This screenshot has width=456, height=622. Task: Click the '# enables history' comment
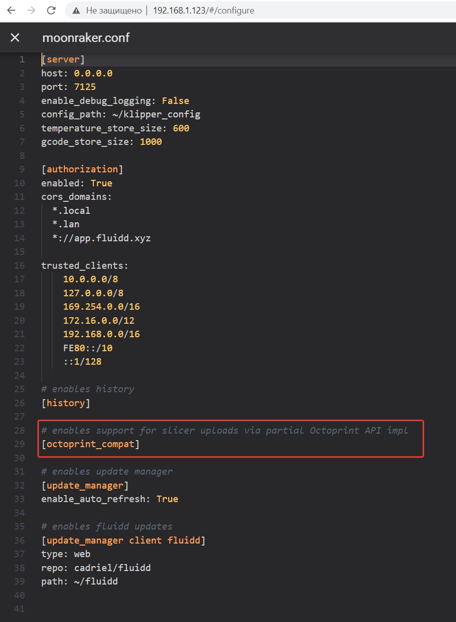(88, 389)
